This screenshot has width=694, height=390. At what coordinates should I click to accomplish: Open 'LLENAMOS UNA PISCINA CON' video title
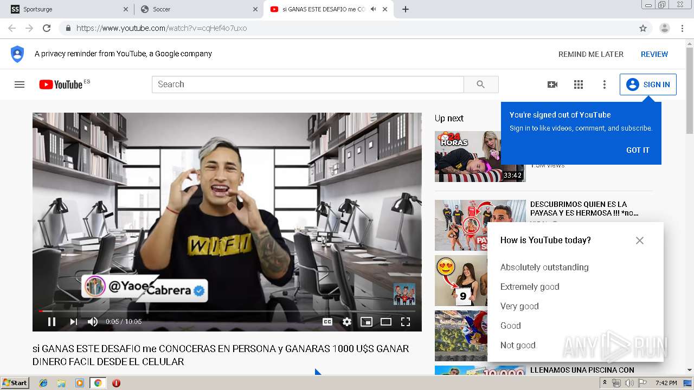pyautogui.click(x=582, y=370)
